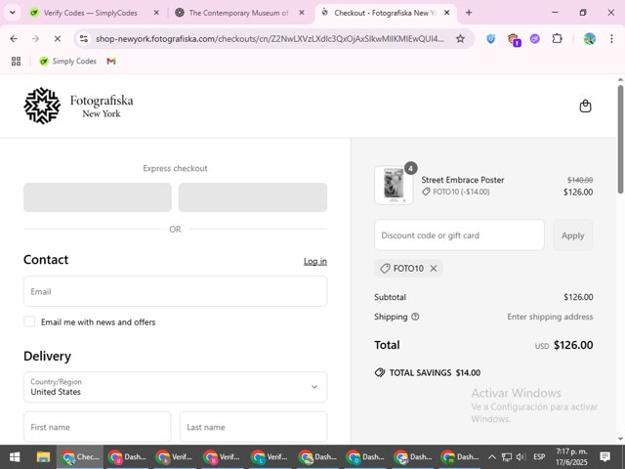Image resolution: width=625 pixels, height=469 pixels.
Task: Click the purple circular extension icon
Action: coord(534,39)
